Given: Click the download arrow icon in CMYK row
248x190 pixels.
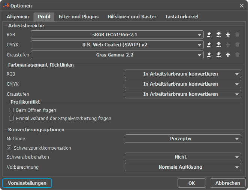Looking at the screenshot, I should 218,45.
